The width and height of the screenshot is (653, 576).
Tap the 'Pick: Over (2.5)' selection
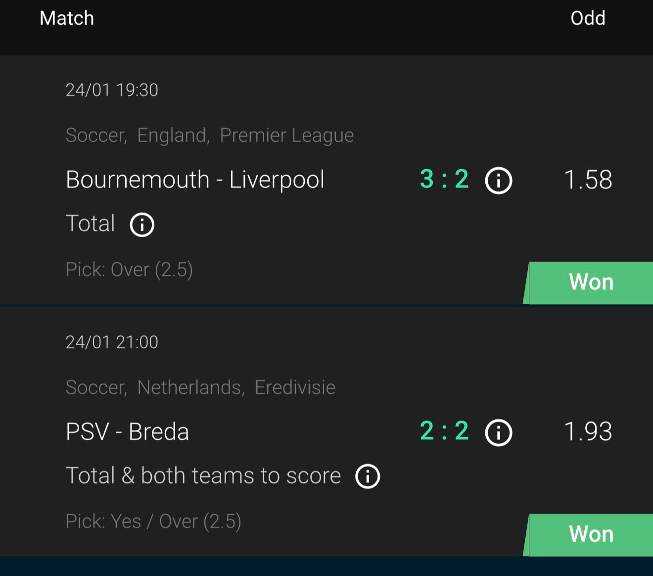(129, 270)
